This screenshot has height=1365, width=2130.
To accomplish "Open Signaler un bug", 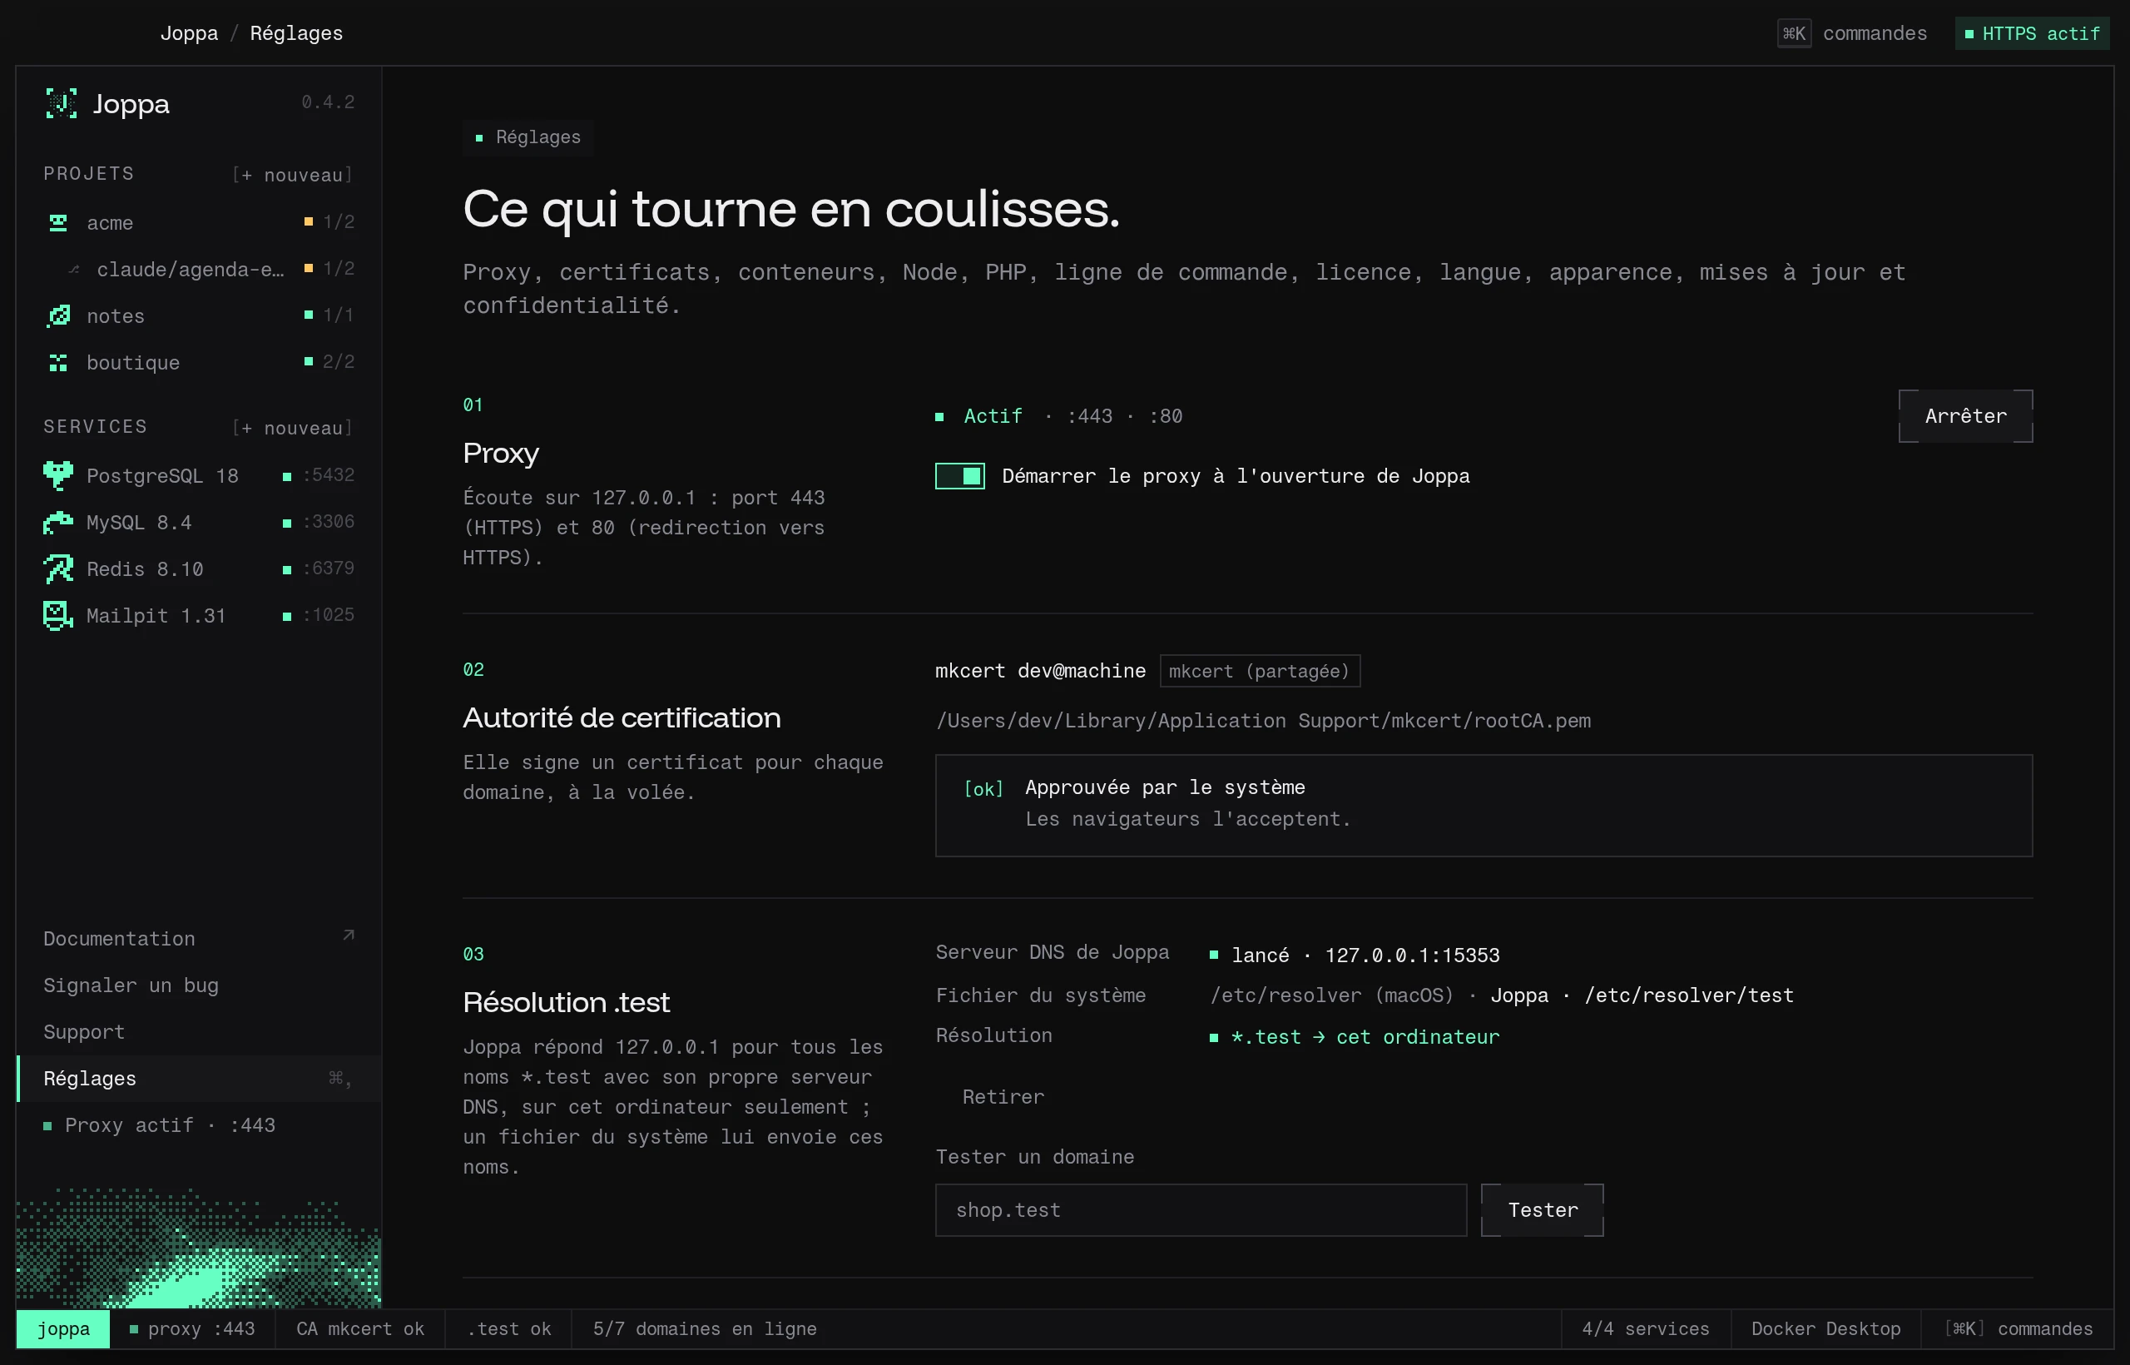I will click(199, 985).
